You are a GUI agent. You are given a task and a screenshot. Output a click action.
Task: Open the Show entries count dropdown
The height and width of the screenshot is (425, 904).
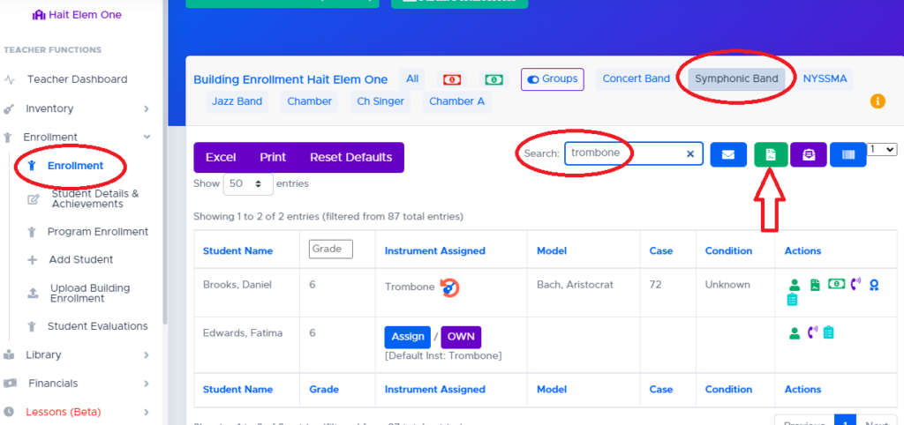pyautogui.click(x=248, y=183)
